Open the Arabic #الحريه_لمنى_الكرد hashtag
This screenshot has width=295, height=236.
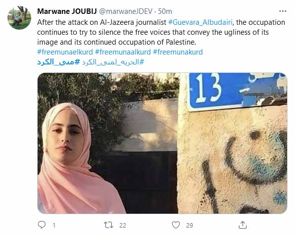113,62
